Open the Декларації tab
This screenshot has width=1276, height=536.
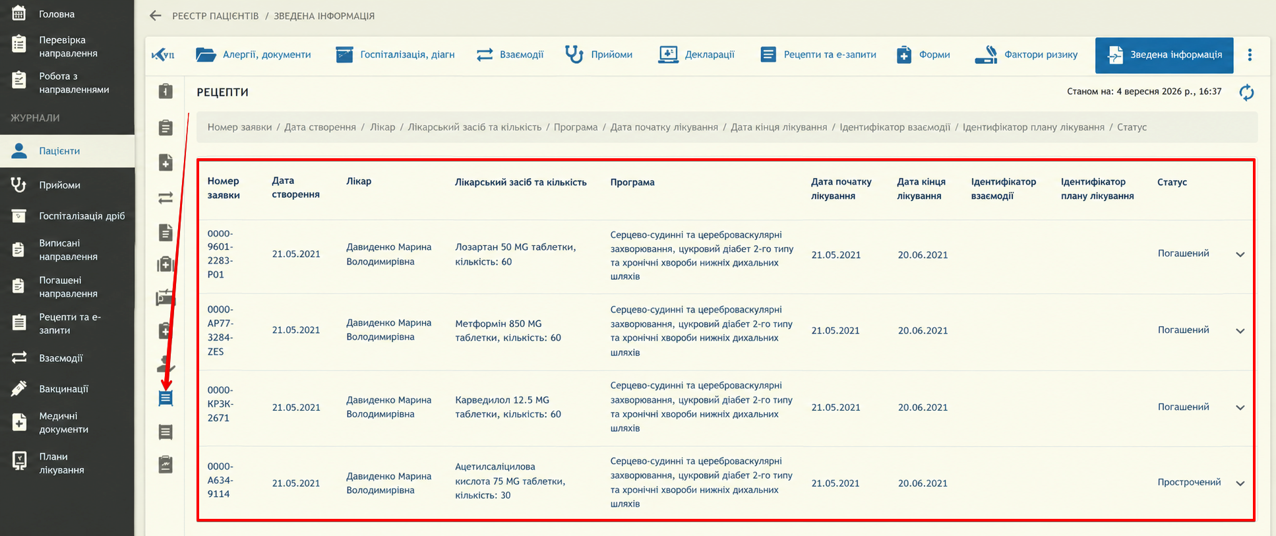(696, 55)
